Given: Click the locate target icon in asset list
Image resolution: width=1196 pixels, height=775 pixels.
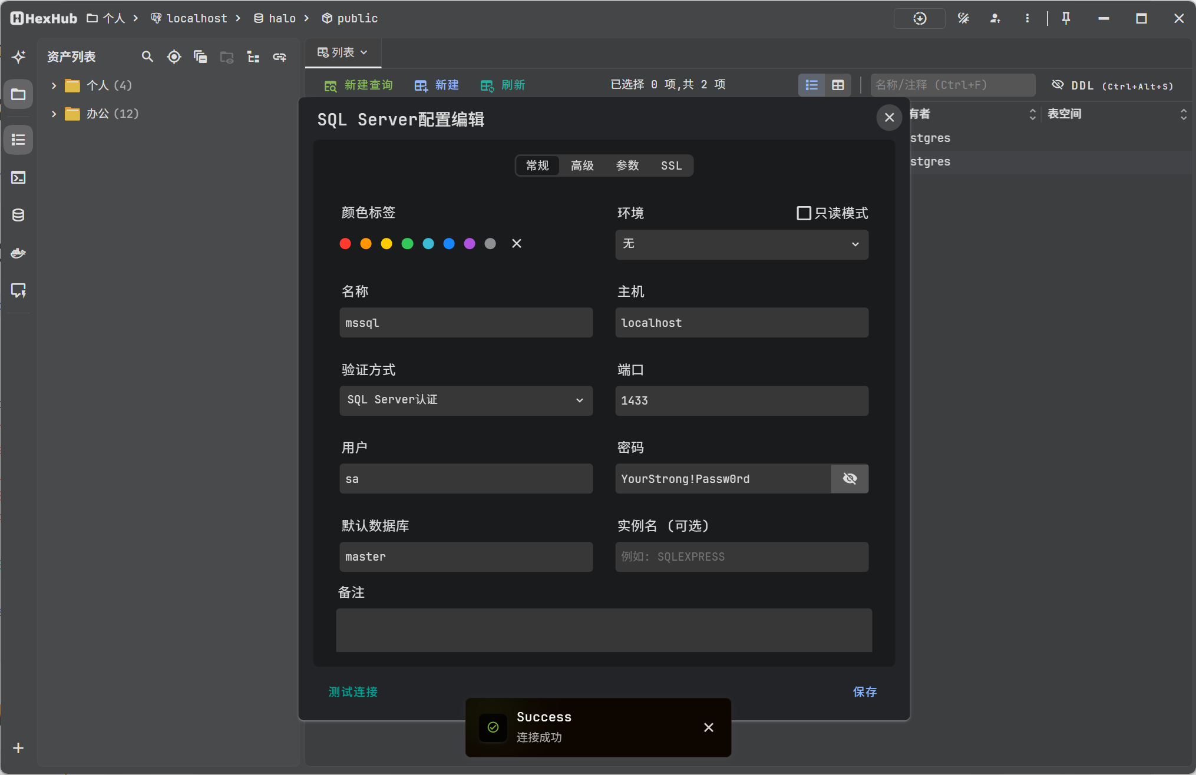Looking at the screenshot, I should (174, 57).
